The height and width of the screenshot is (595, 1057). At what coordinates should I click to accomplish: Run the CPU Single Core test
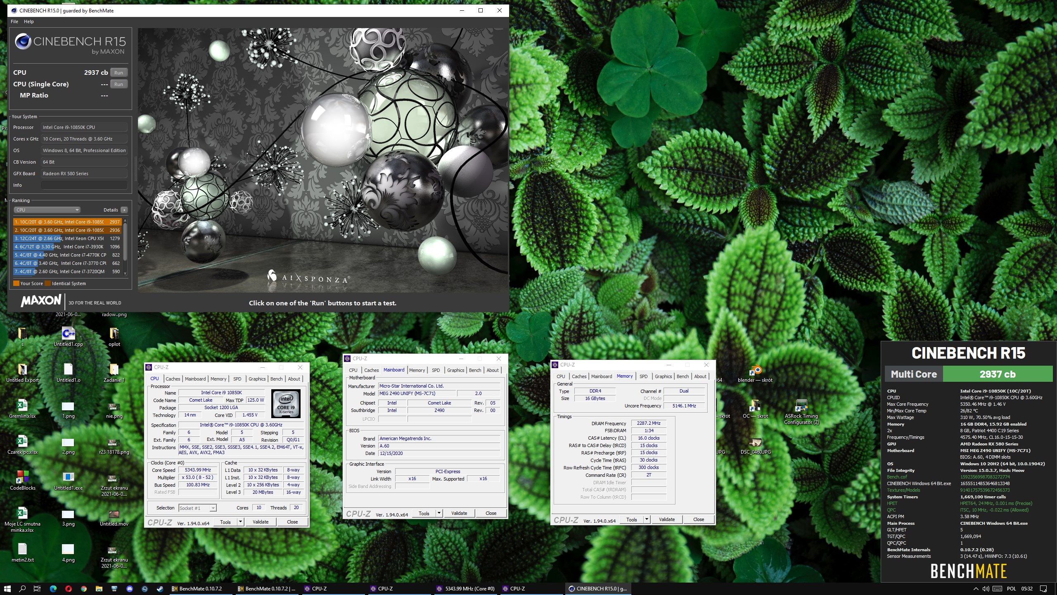119,84
